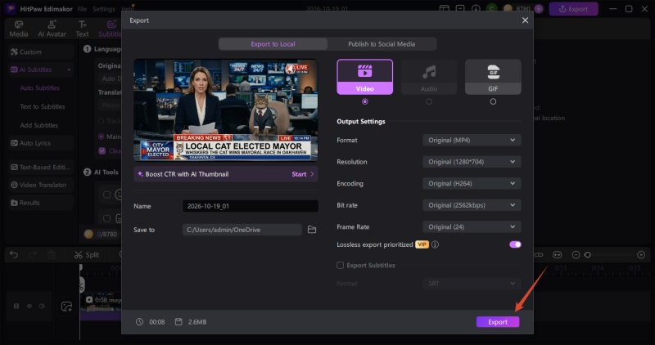Image resolution: width=655 pixels, height=345 pixels.
Task: Zoom out the timeline with minus icon
Action: coord(576,254)
